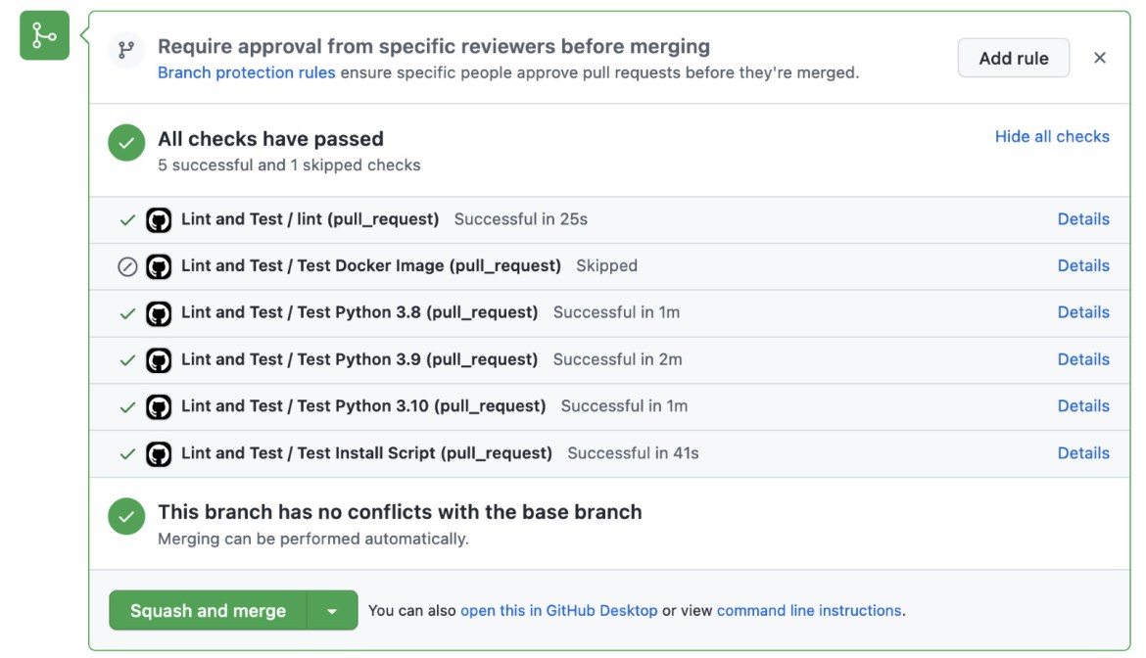Click the octocat icon for Test Install Script

(159, 452)
